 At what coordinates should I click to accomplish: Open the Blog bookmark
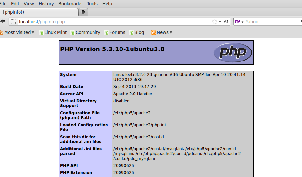(x=137, y=32)
